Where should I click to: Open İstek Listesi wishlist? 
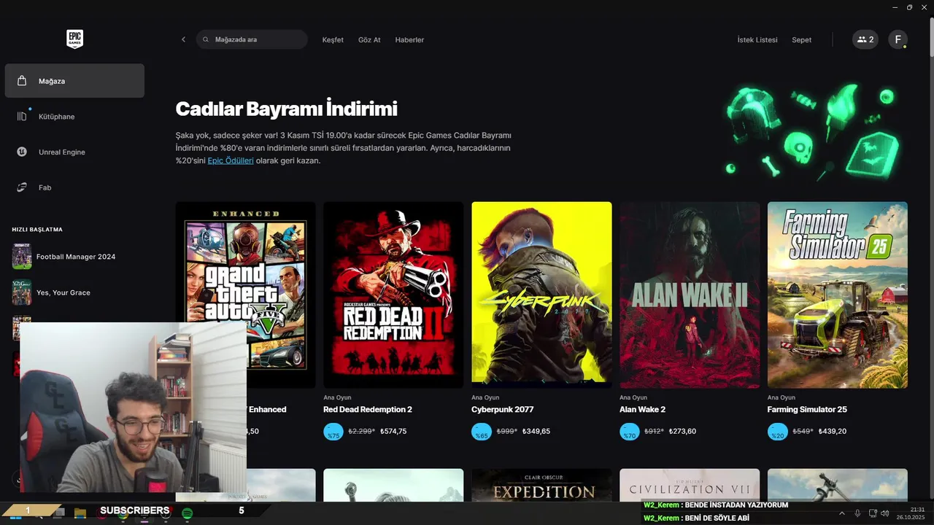tap(757, 40)
